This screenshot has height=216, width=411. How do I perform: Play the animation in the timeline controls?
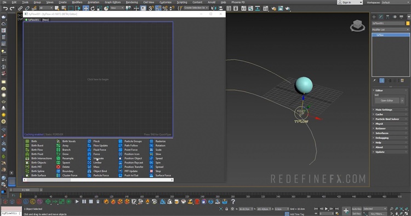point(327,209)
